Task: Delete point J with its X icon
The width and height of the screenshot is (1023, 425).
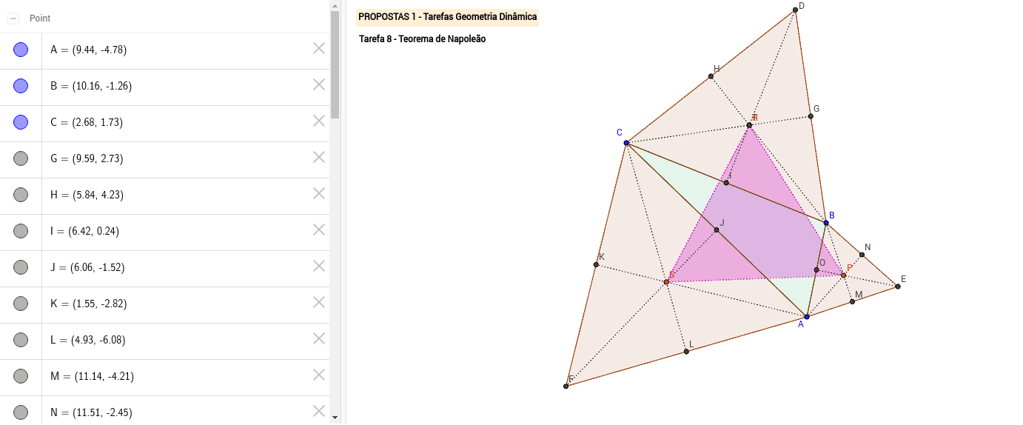Action: point(319,266)
